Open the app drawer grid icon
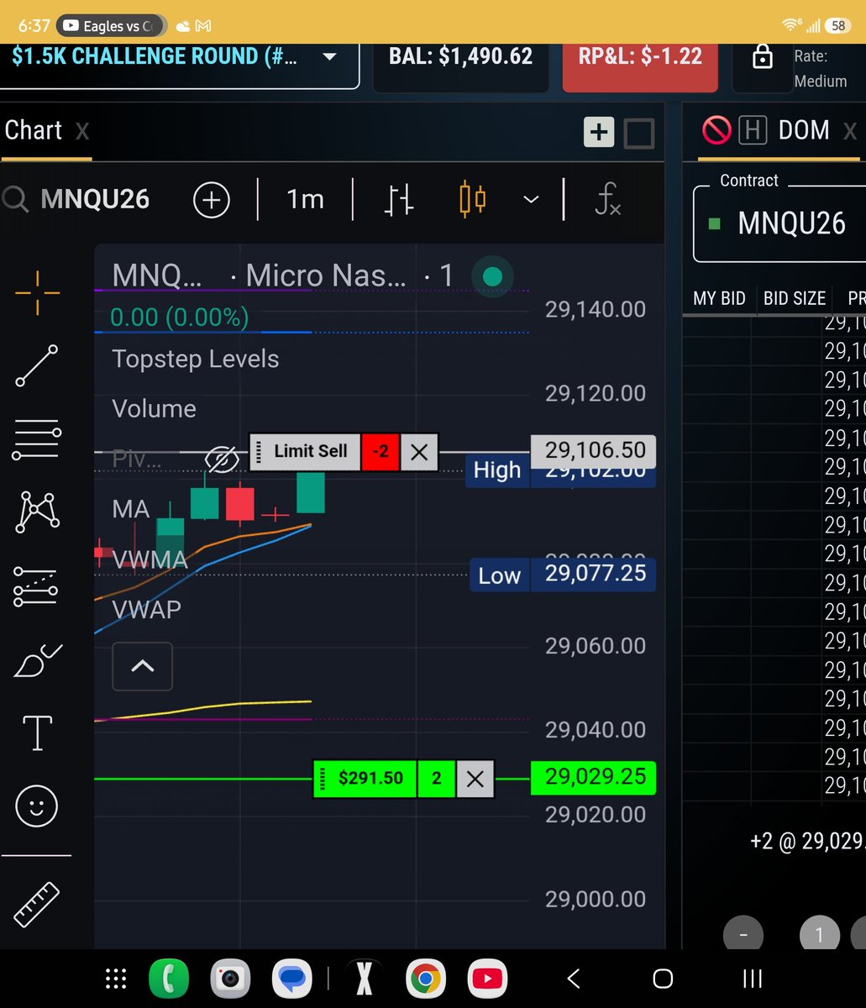Viewport: 866px width, 1008px height. point(115,979)
